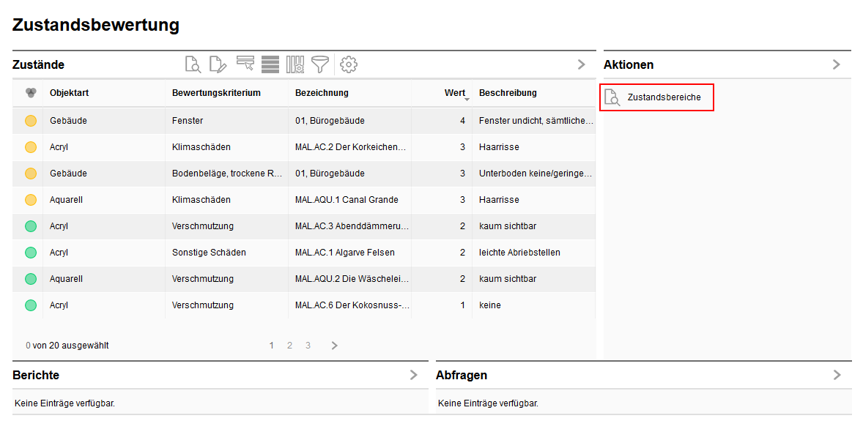Sort by the Objektart column header
The height and width of the screenshot is (421, 863).
[69, 93]
